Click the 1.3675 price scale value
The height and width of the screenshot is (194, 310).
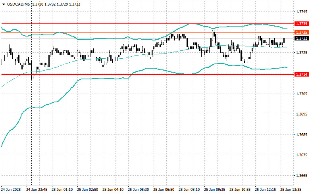click(x=302, y=155)
